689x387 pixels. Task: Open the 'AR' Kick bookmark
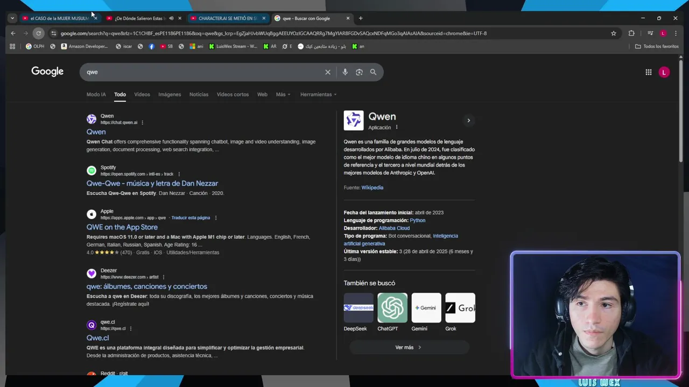pos(270,46)
